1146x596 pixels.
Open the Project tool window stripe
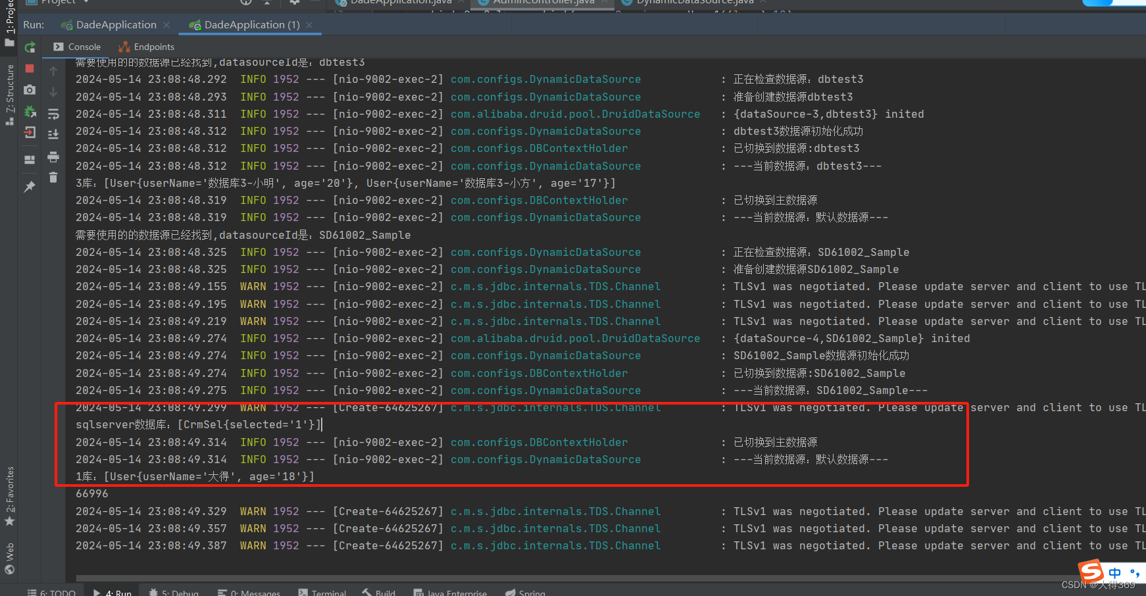9,22
